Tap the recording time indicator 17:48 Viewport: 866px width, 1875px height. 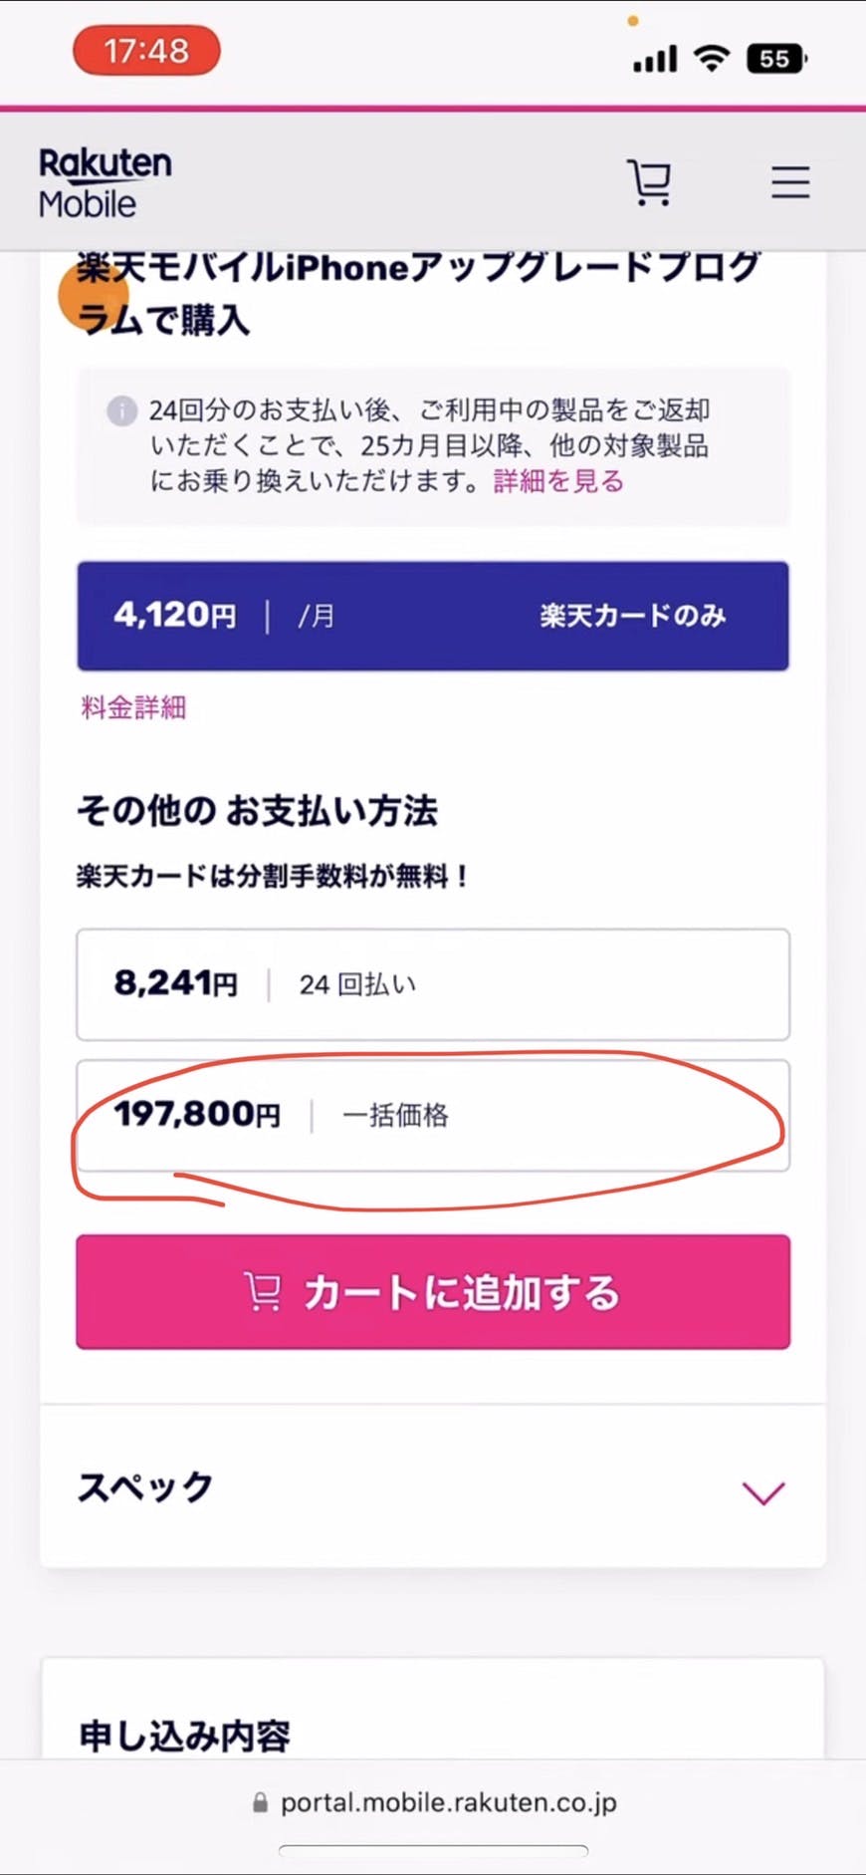point(146,50)
